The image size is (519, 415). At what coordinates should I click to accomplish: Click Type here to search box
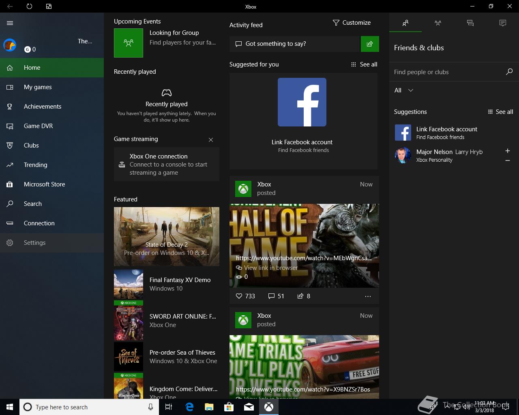point(88,407)
